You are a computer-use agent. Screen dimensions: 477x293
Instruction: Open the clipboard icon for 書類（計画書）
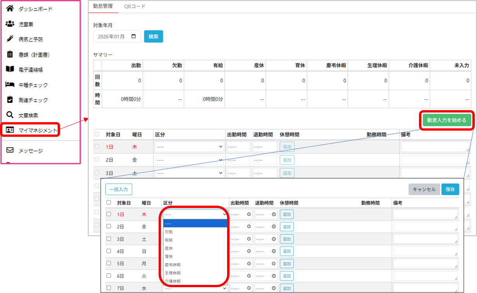(x=10, y=55)
